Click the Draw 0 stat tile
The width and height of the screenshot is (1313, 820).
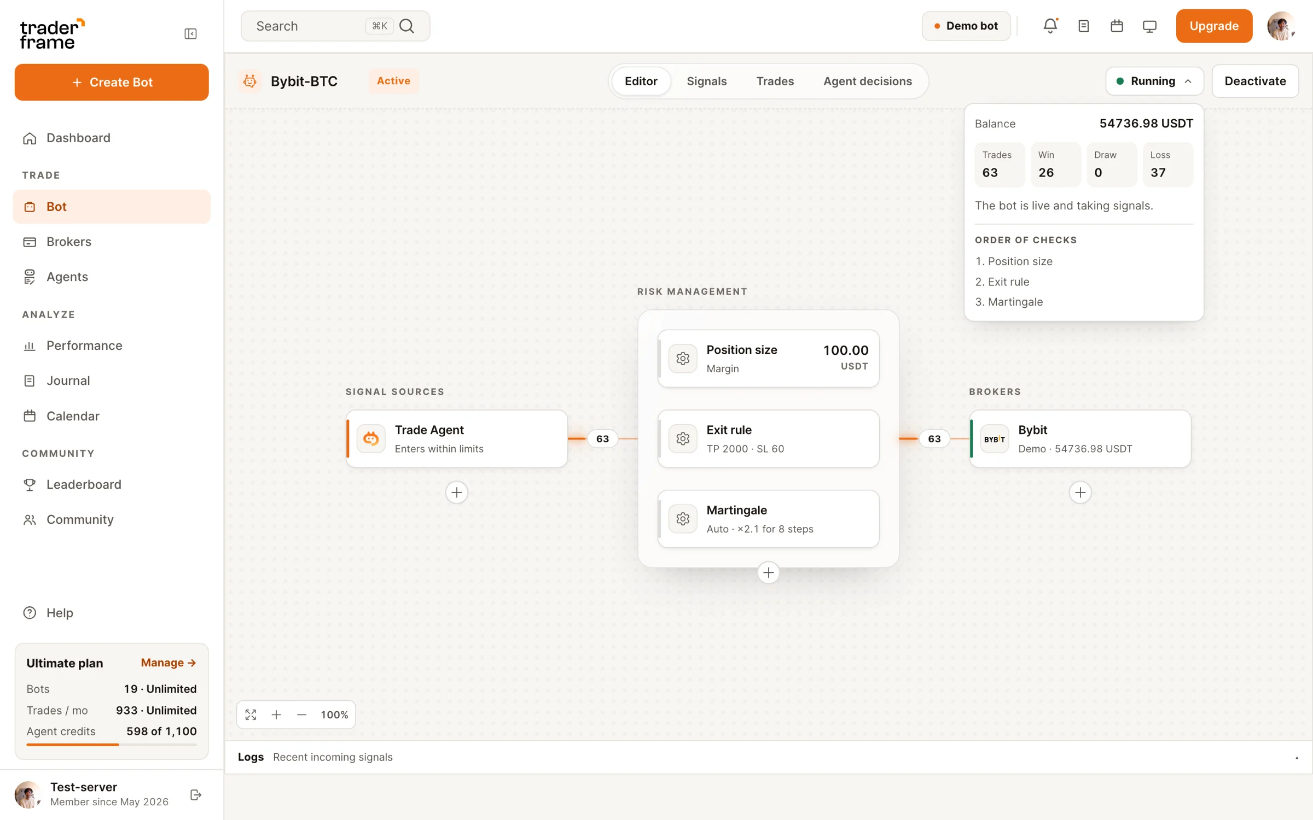1112,165
